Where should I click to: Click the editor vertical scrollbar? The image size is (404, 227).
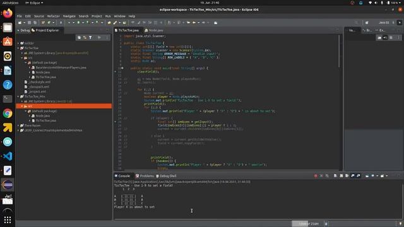point(339,52)
